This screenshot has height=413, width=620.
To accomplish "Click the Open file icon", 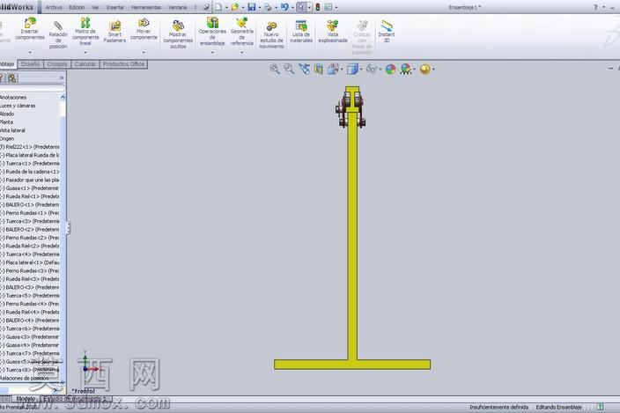I will tap(235, 7).
